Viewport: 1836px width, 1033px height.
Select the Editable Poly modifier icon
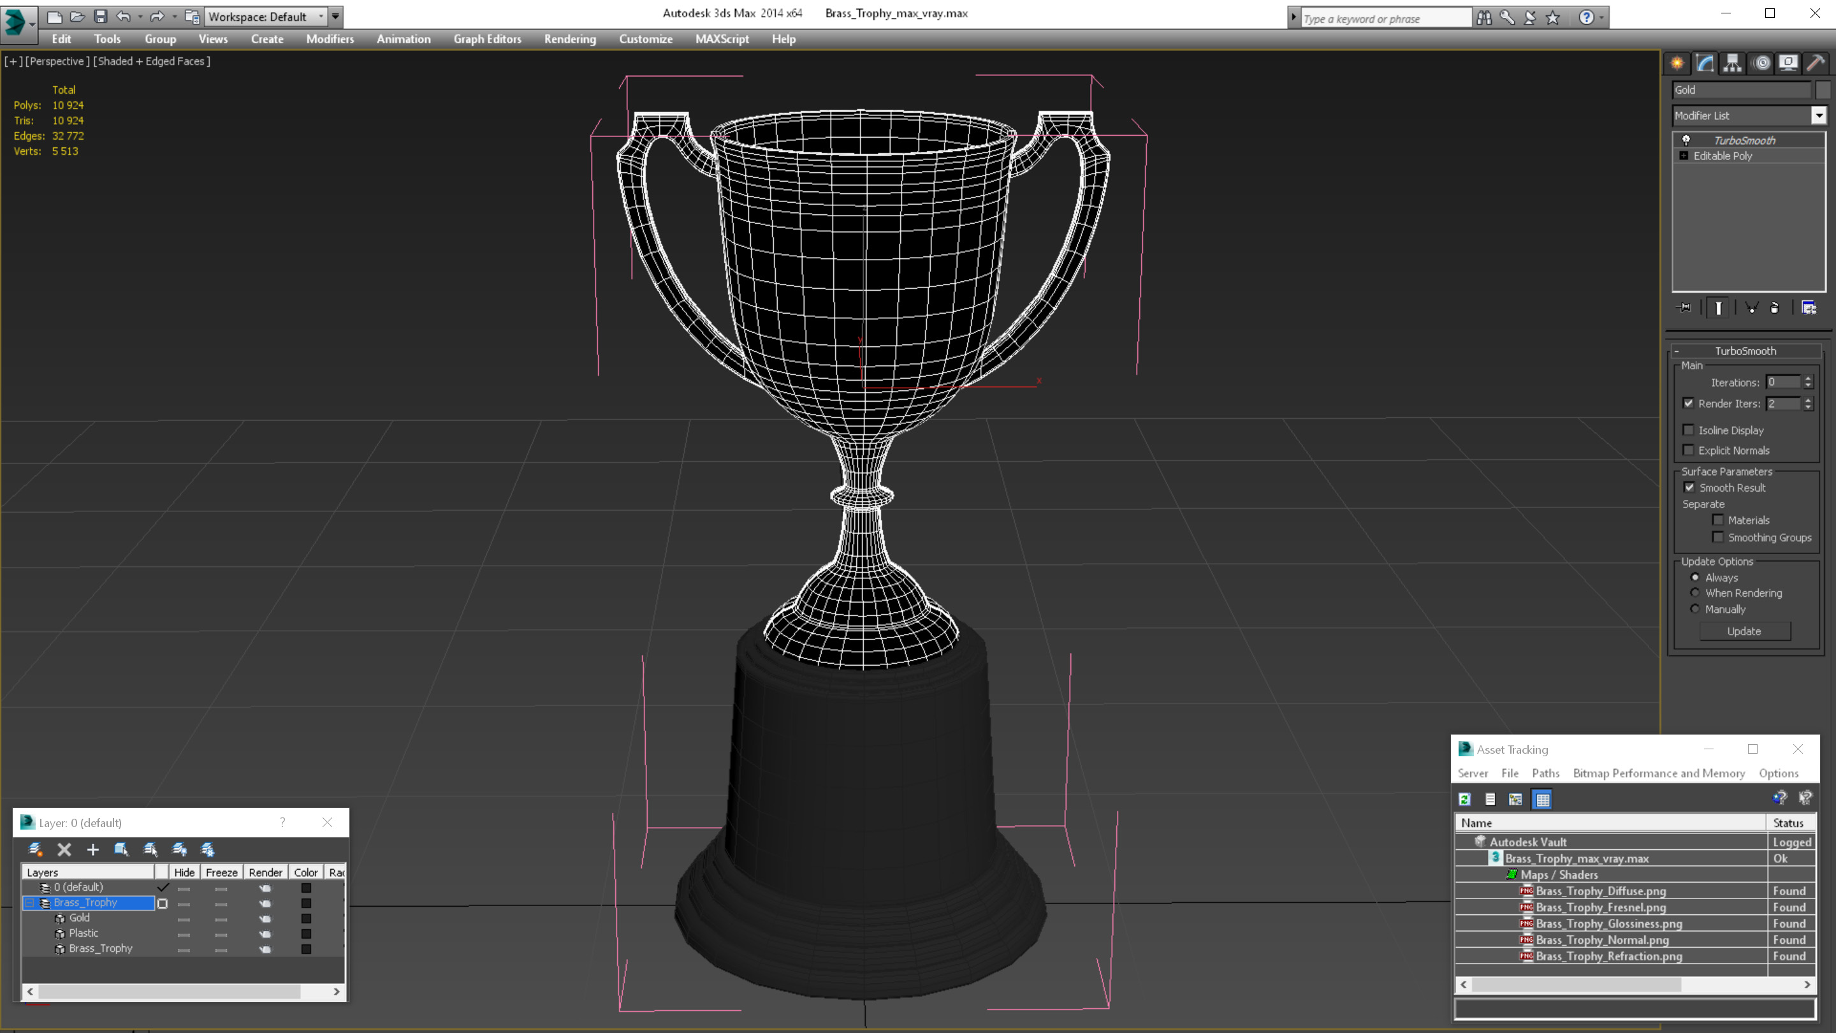[x=1686, y=155]
